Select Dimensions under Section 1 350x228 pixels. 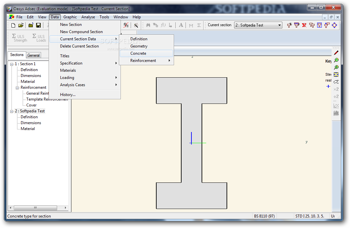[31, 76]
